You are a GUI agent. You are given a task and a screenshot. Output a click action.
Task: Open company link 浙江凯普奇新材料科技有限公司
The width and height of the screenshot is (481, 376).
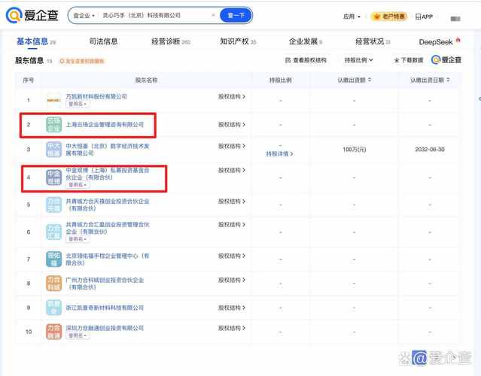(x=105, y=308)
